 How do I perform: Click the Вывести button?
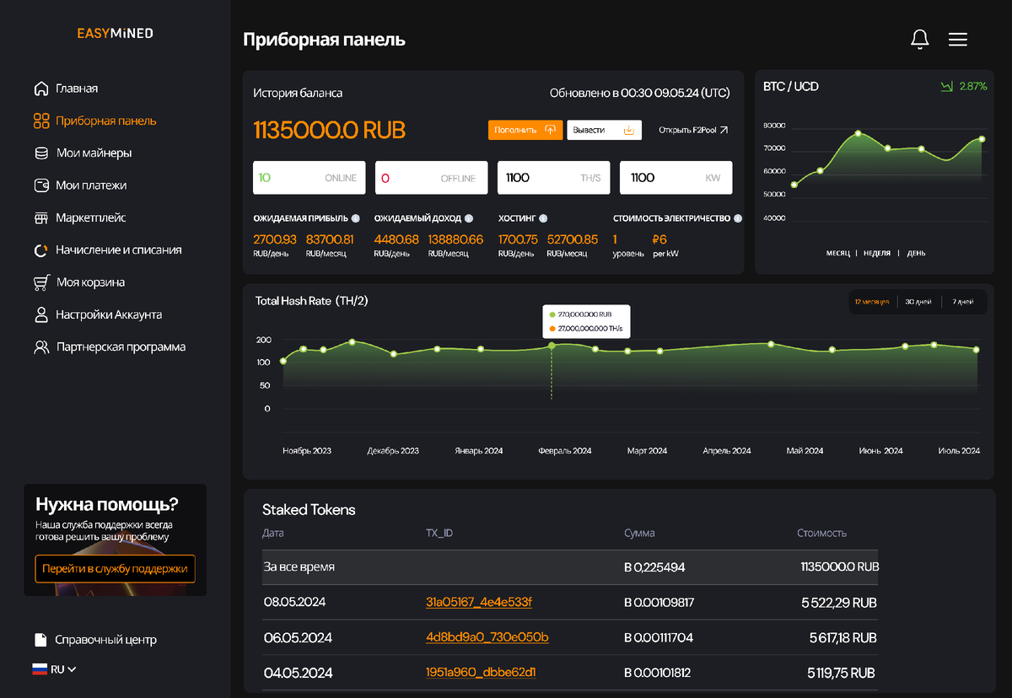point(604,130)
